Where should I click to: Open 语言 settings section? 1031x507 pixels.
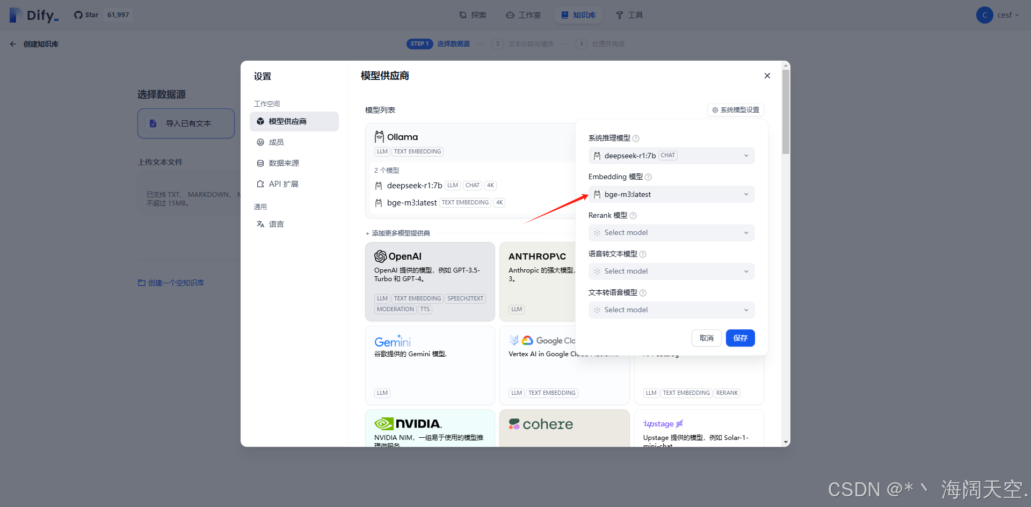294,224
